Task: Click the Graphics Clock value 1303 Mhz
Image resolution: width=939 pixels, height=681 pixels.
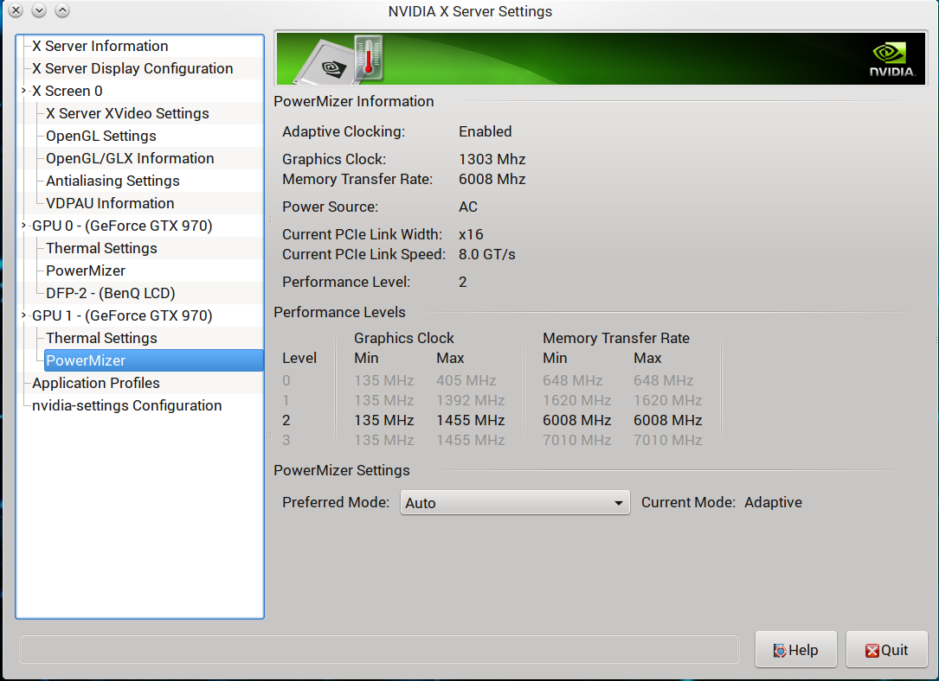Action: [492, 160]
